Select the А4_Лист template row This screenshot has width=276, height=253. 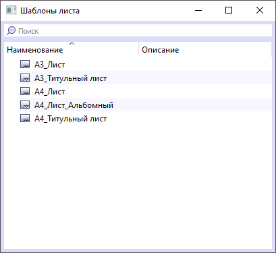pos(144,91)
